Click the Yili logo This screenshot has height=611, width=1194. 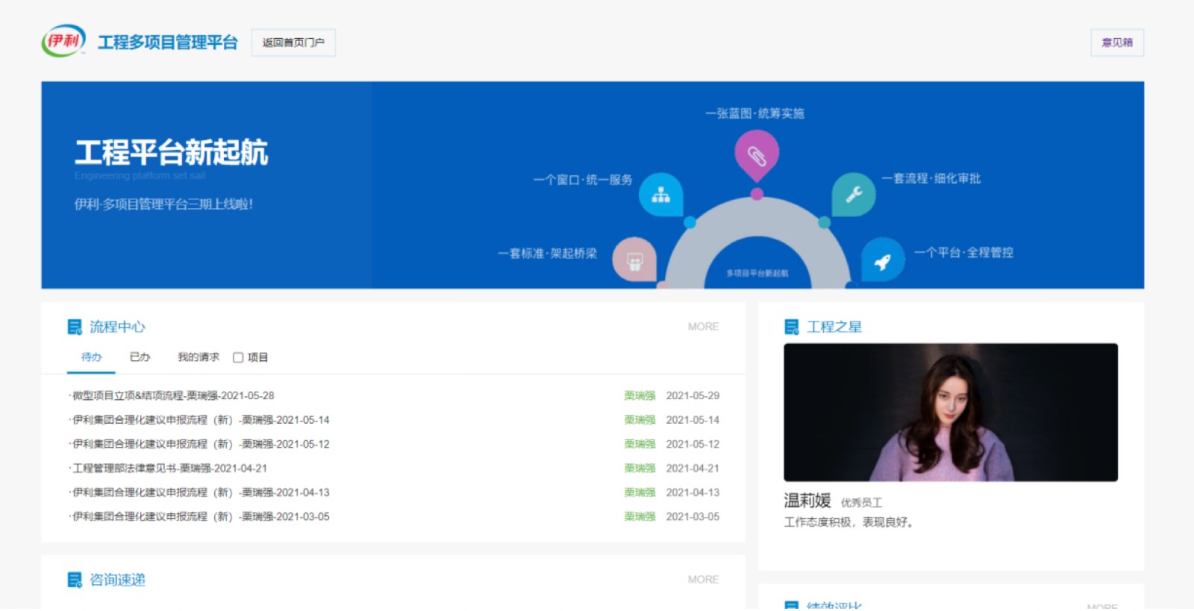coord(64,41)
